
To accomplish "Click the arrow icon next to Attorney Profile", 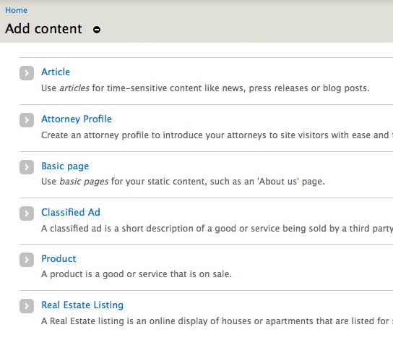I will [27, 120].
